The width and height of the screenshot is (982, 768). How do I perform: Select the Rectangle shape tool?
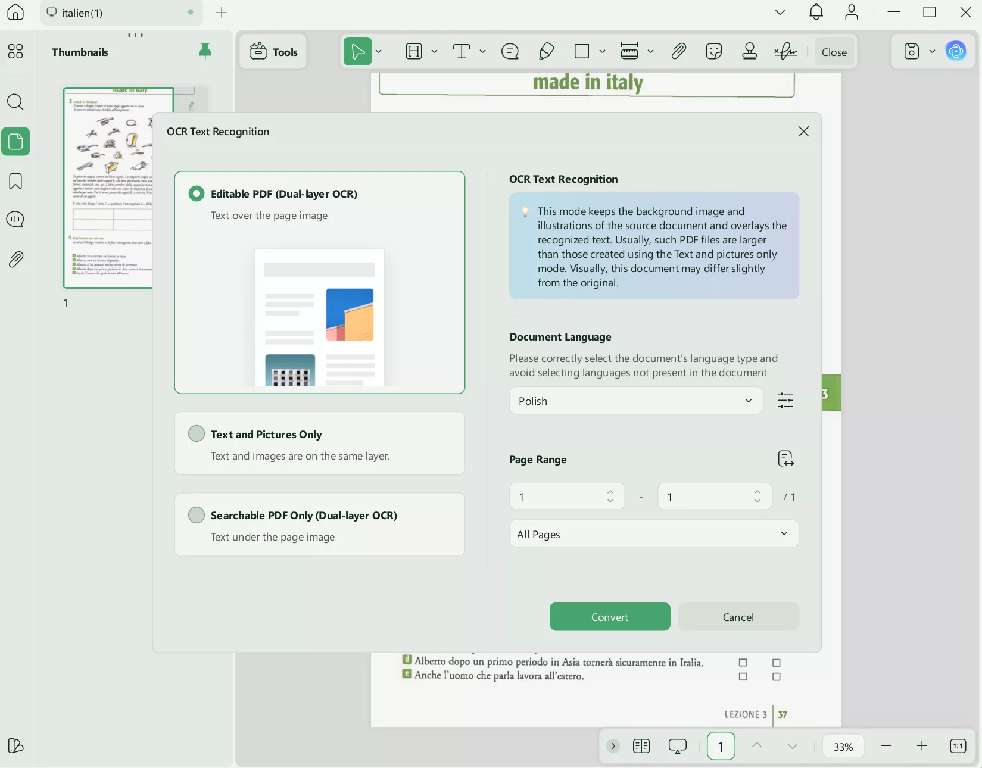pos(582,52)
